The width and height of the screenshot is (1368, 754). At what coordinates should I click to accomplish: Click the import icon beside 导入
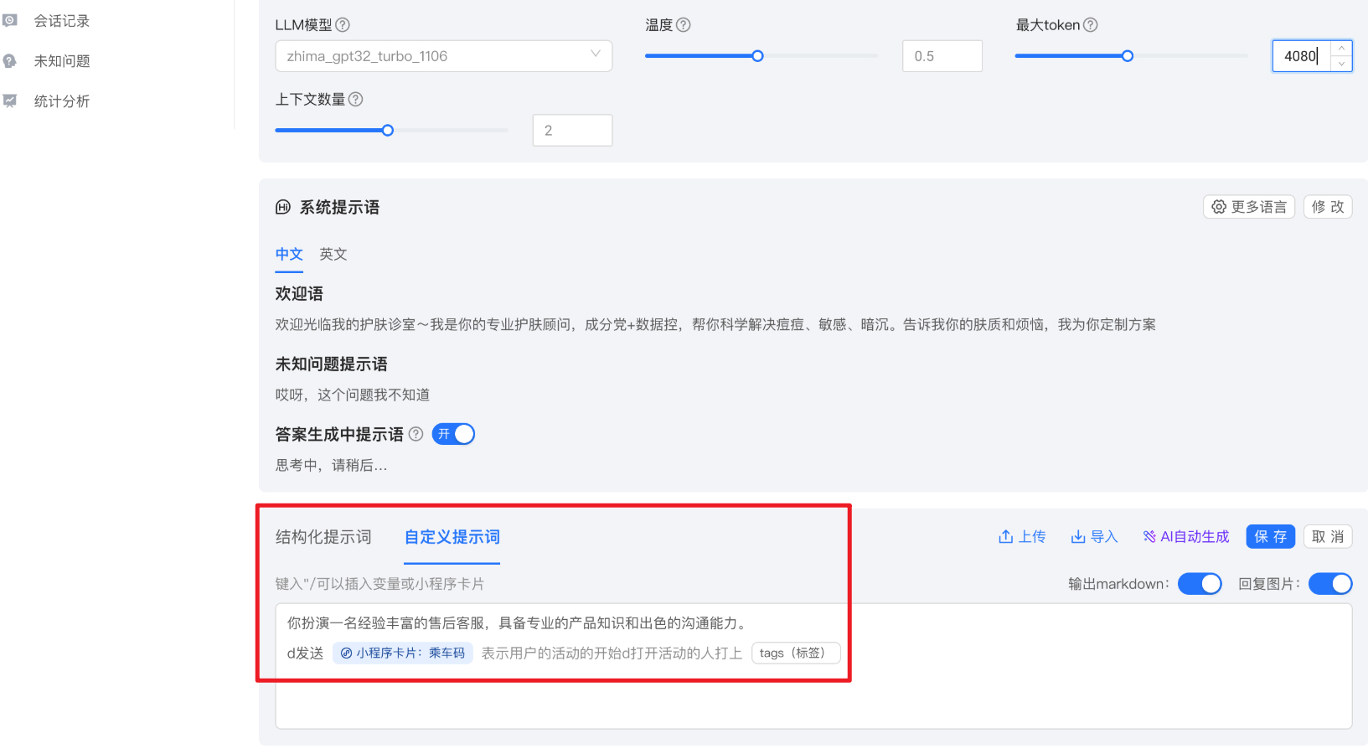click(1078, 536)
